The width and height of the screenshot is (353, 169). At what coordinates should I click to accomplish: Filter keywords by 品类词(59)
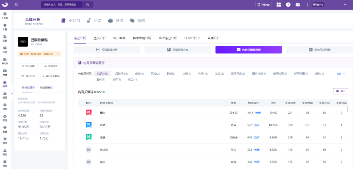pos(122,74)
